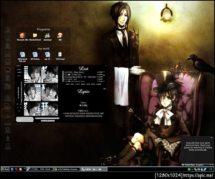Open the LIST menu under the playlist
The image size is (215, 179).
pos(78,84)
